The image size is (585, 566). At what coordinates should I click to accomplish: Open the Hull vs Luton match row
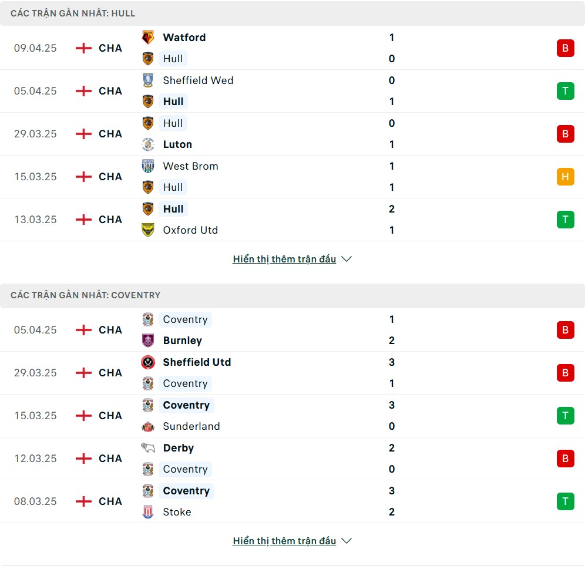coord(292,134)
